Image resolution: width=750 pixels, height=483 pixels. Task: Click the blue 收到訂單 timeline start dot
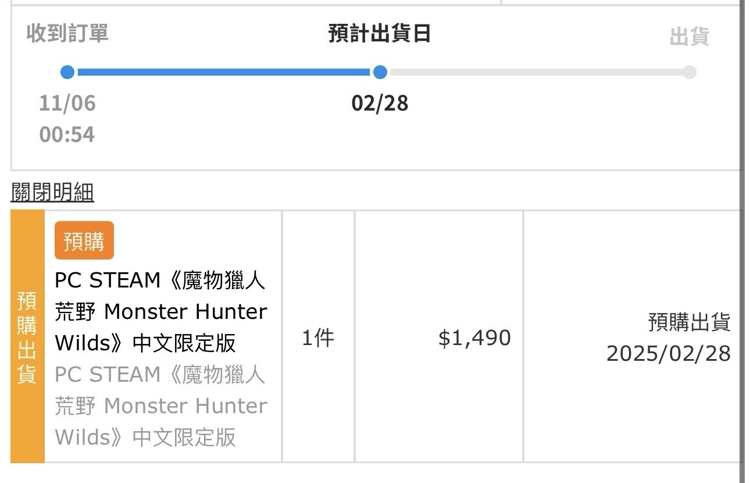[67, 72]
